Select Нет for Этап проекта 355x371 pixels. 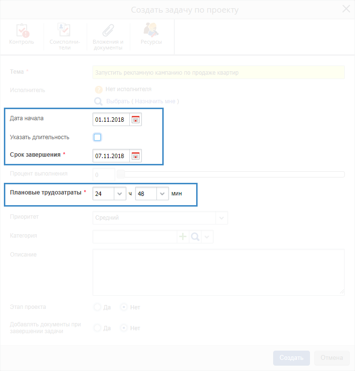(124, 307)
